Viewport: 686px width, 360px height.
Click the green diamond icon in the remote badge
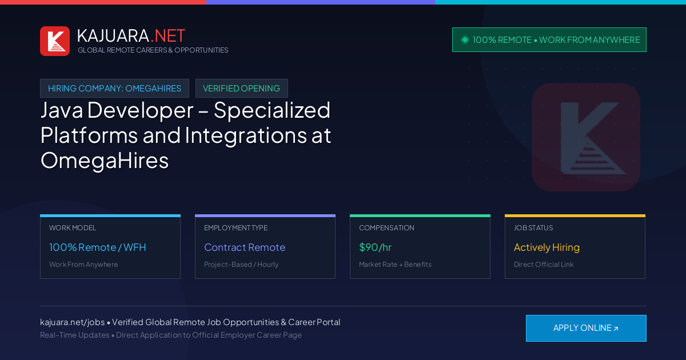click(465, 39)
